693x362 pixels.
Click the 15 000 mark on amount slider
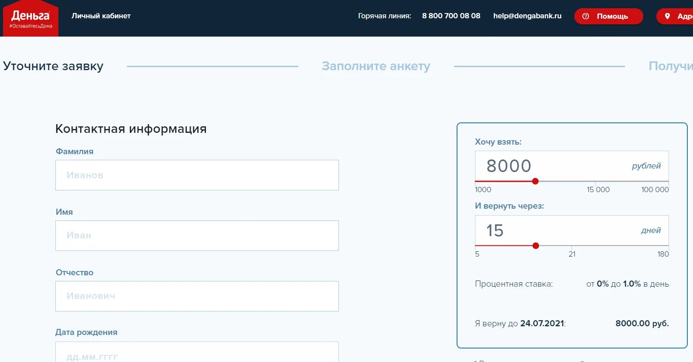598,189
